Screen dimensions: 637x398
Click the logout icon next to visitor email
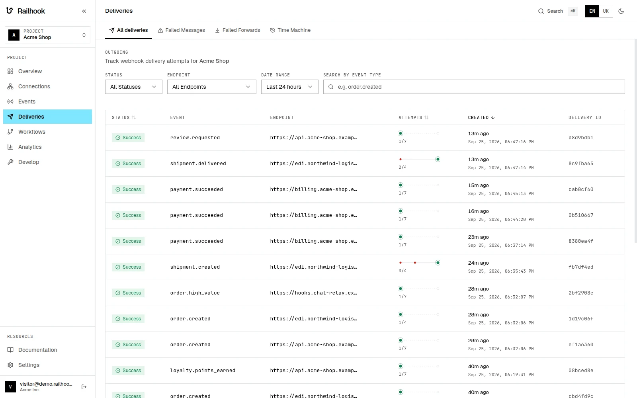click(x=84, y=387)
